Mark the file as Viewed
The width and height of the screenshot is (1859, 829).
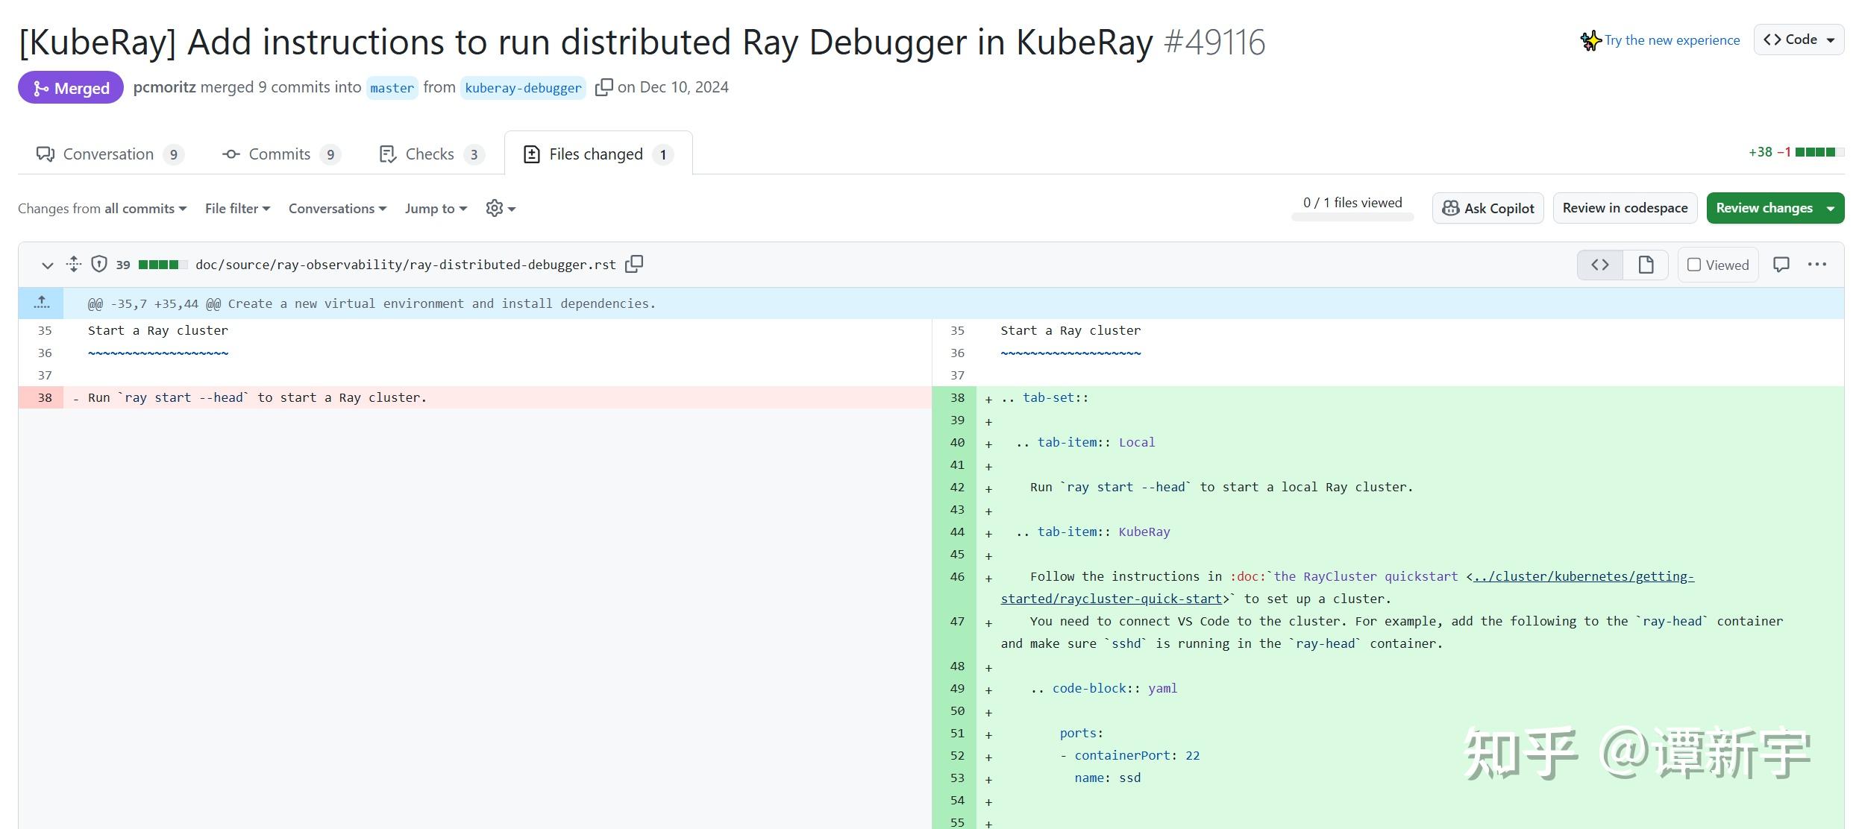[x=1693, y=264]
